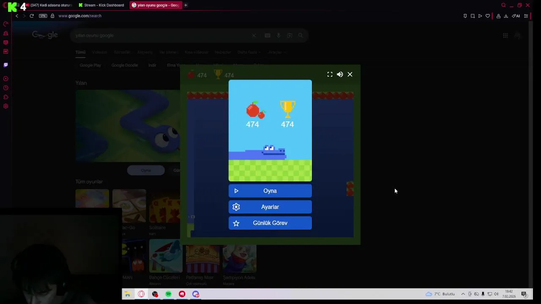Open the Windows notification center

click(524, 294)
